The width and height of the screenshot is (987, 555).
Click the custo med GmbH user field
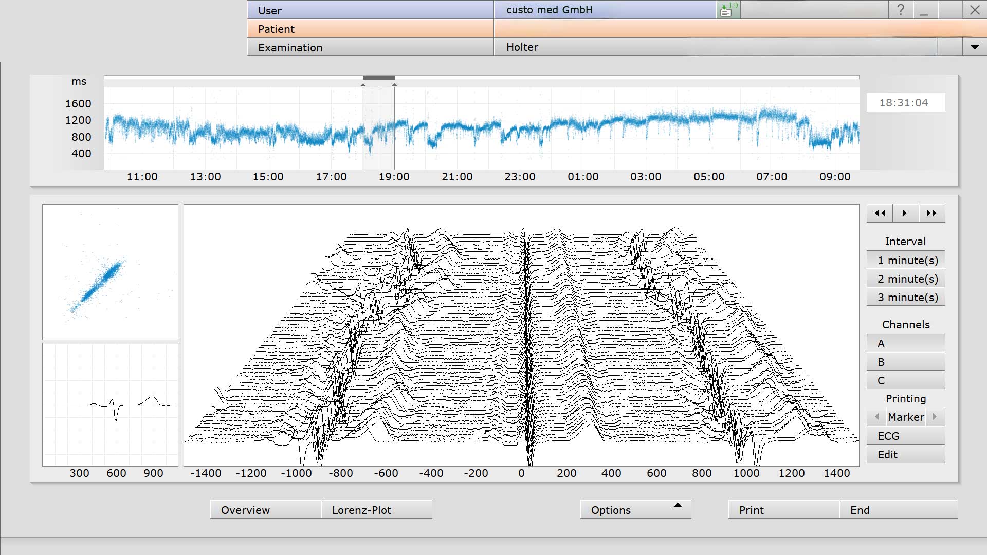click(605, 10)
